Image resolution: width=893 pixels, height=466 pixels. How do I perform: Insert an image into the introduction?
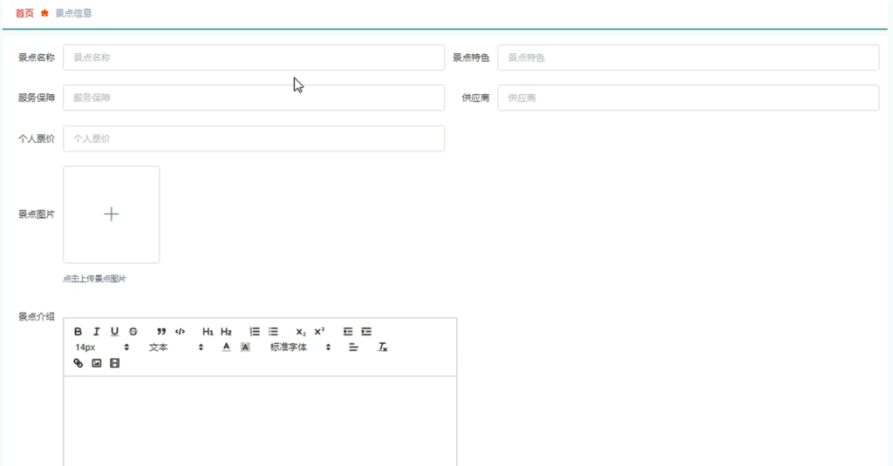click(x=96, y=363)
